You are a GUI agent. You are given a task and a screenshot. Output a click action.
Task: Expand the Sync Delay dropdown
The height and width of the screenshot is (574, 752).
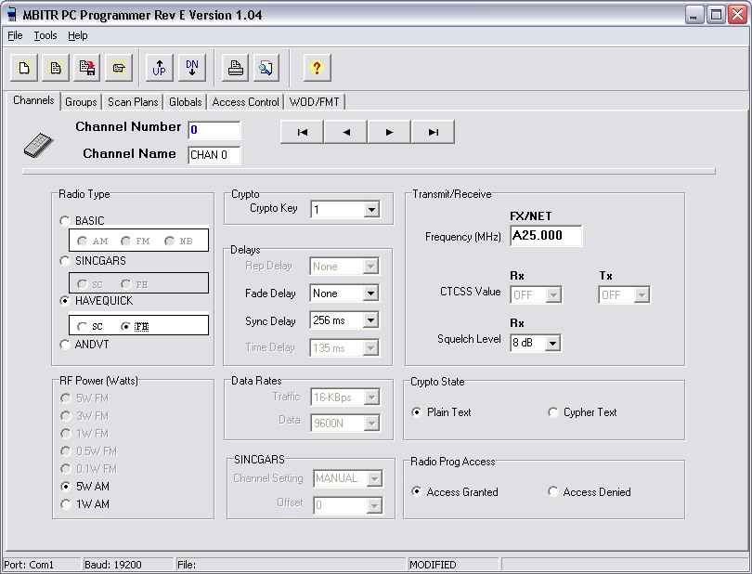[371, 320]
